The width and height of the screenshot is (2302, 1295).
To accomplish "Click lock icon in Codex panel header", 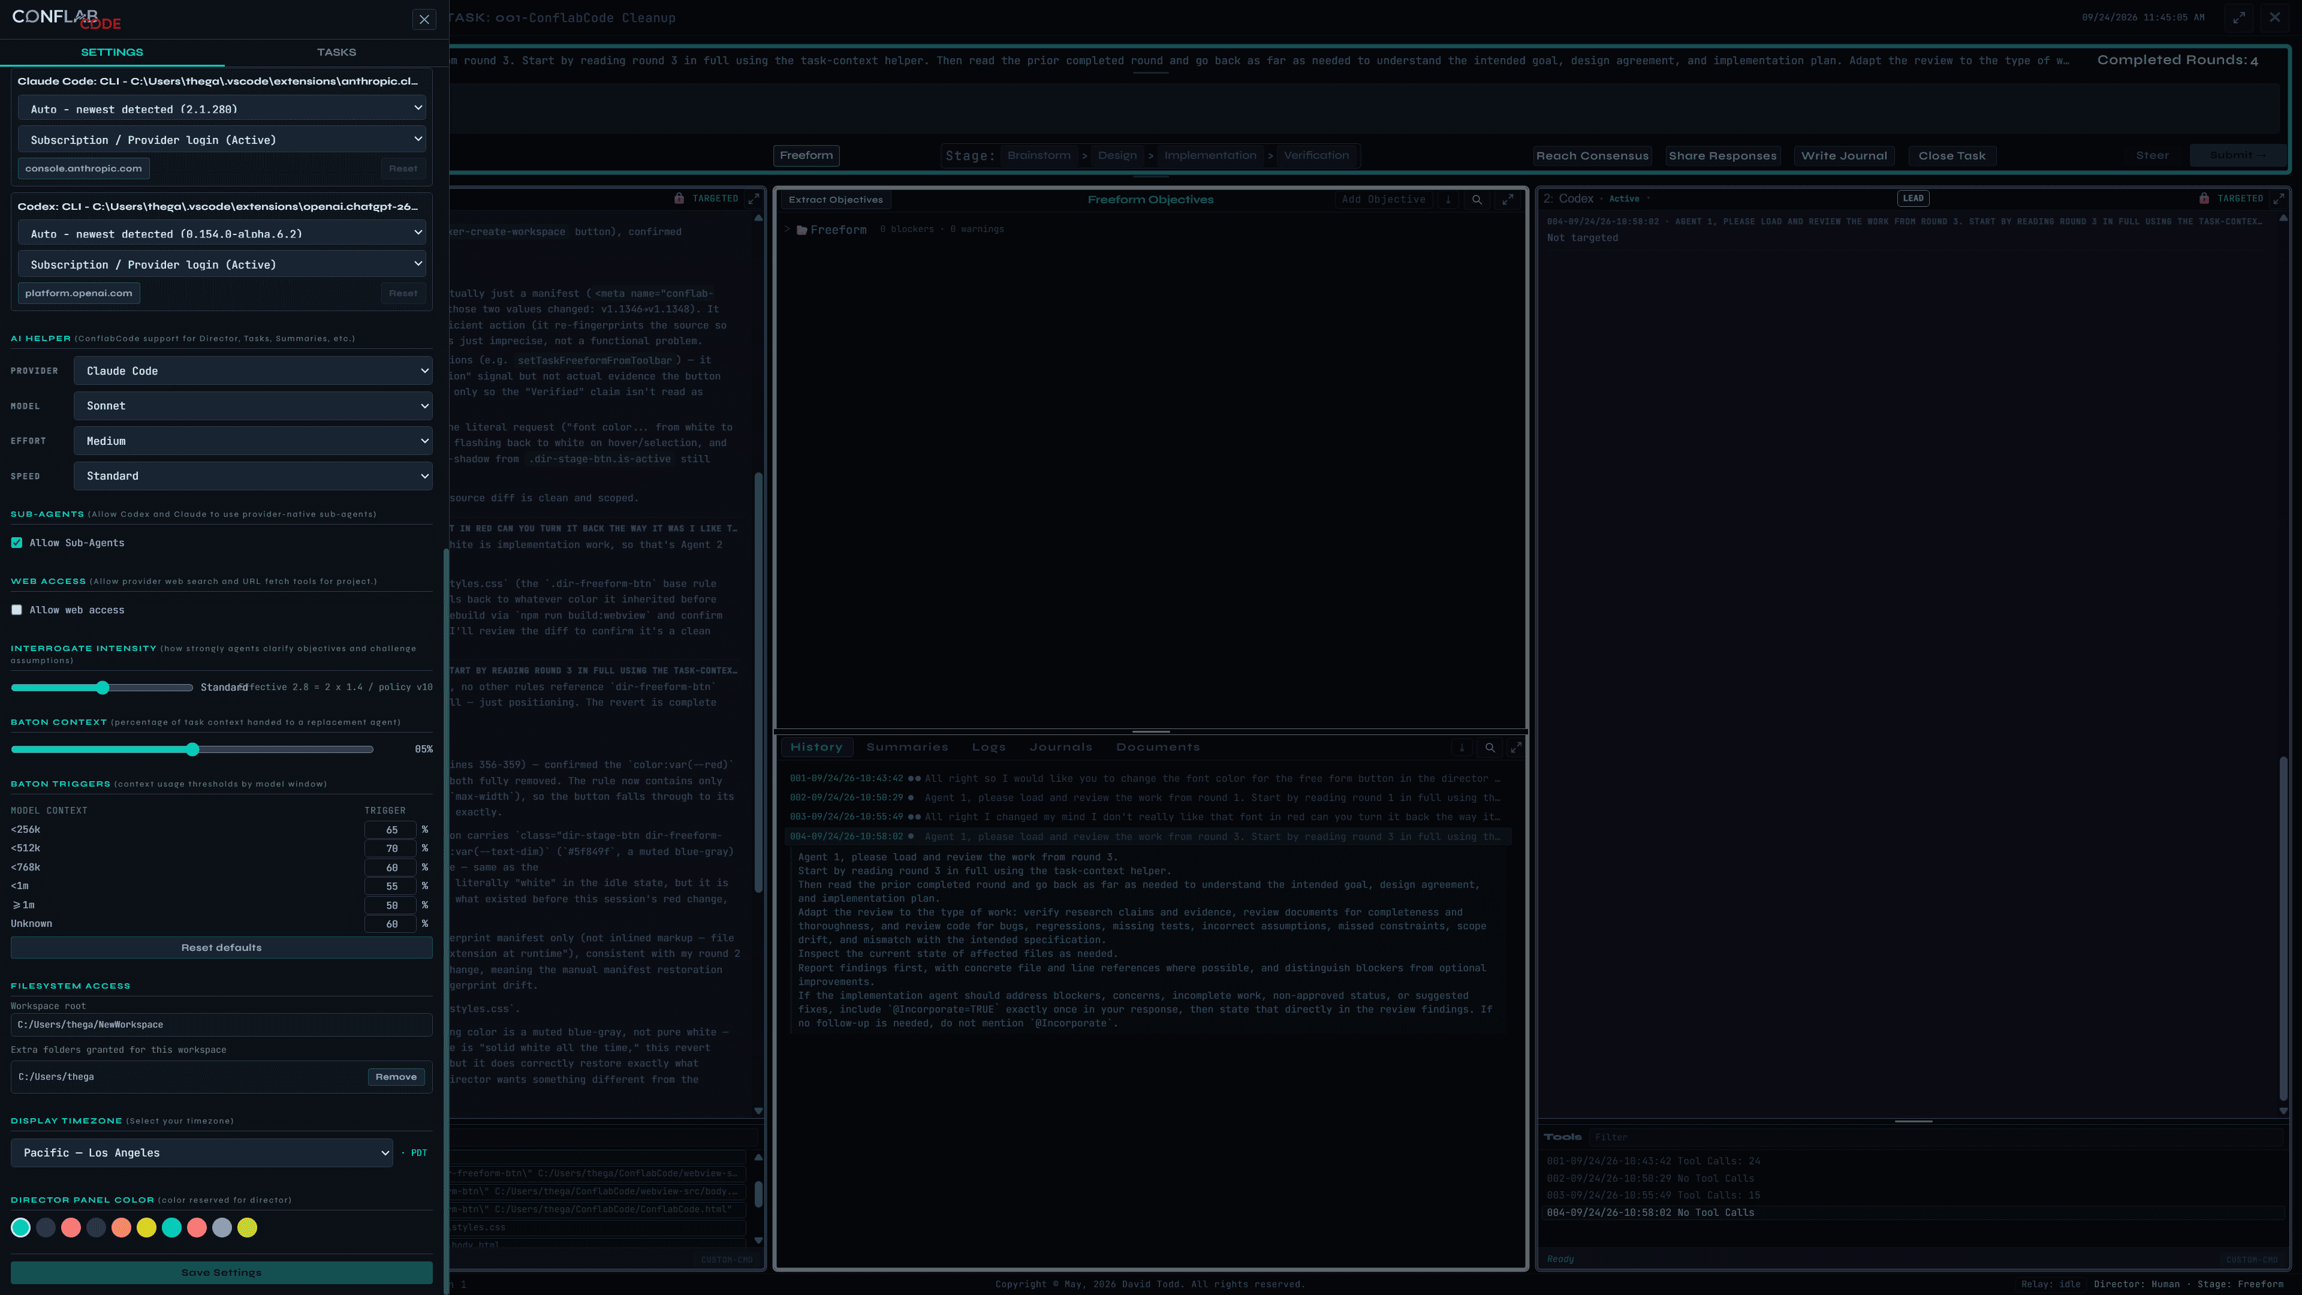I will (x=2204, y=198).
